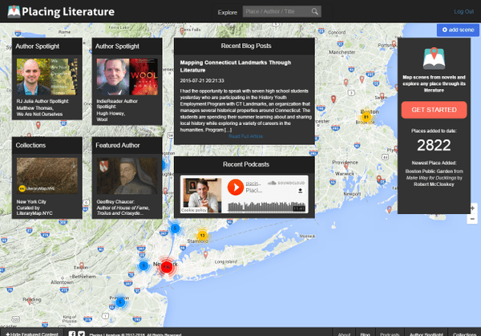Play the SoundCloud podcast

click(x=236, y=188)
